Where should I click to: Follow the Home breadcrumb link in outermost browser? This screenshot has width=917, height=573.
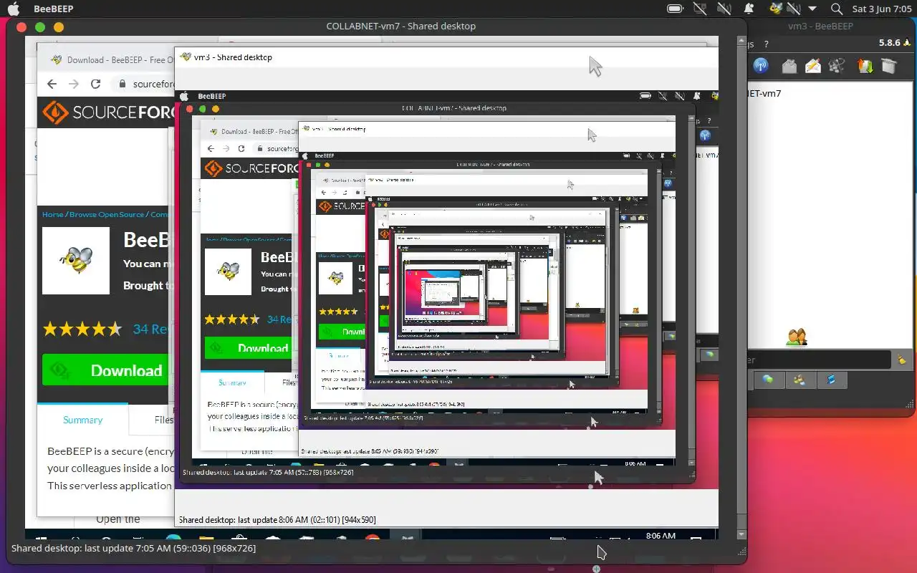(53, 214)
